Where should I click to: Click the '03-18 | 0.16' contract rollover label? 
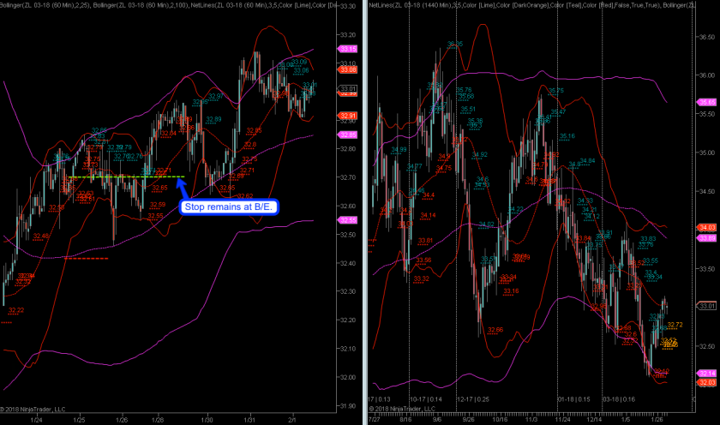click(x=619, y=399)
